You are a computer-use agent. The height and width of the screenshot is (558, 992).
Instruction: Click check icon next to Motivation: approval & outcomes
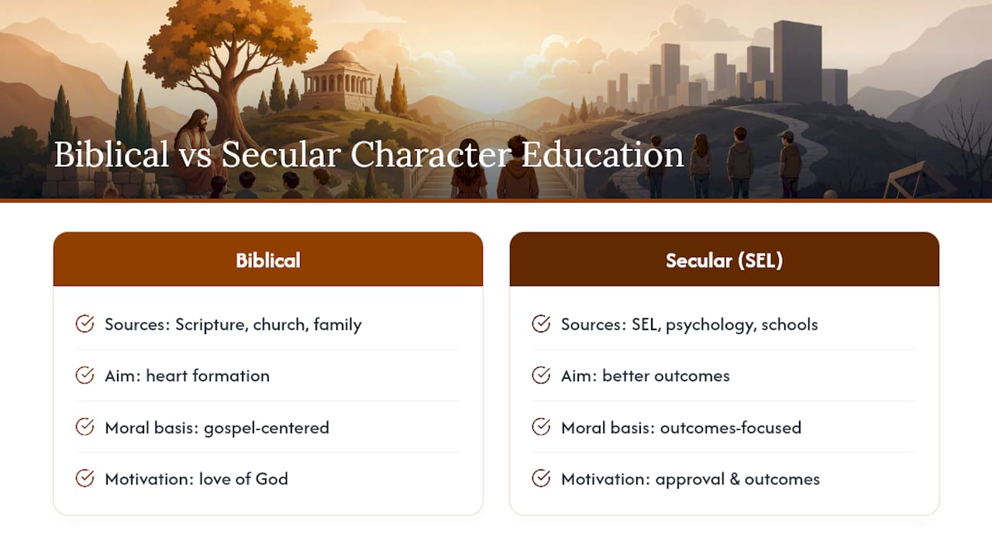pyautogui.click(x=541, y=478)
